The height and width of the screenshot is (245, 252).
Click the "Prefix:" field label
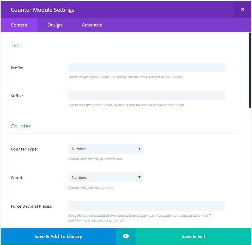pyautogui.click(x=17, y=68)
